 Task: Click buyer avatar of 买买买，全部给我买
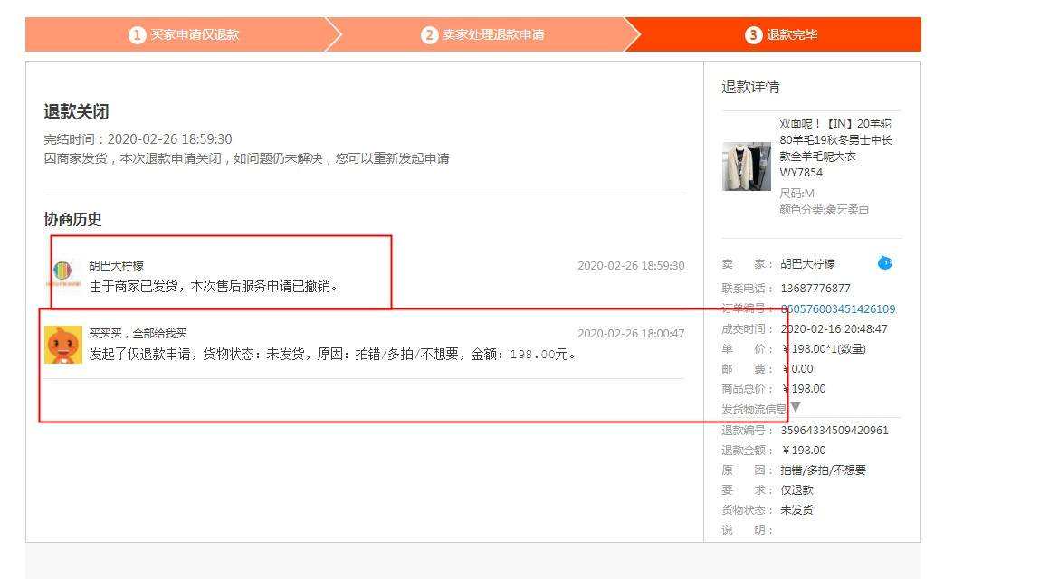[62, 345]
